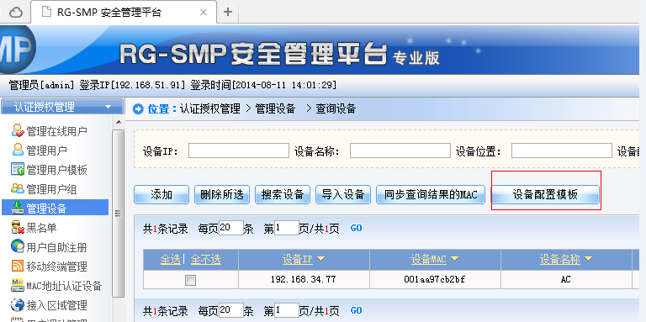Expand the 认证授权管理 dropdown header
This screenshot has height=322, width=646.
62,107
